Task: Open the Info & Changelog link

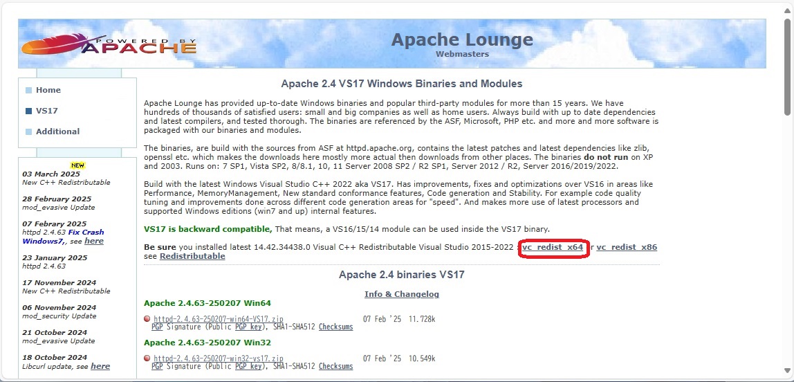Action: tap(402, 294)
